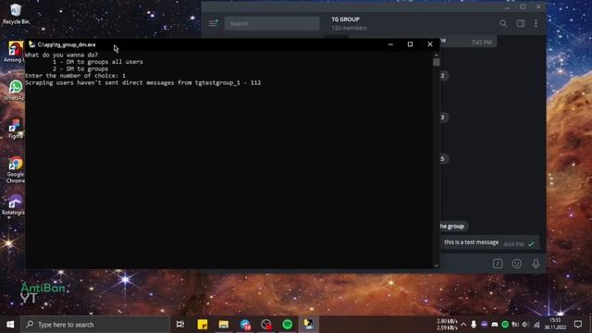The width and height of the screenshot is (592, 333).
Task: Click the Discord icon in system tray
Action: point(495,325)
